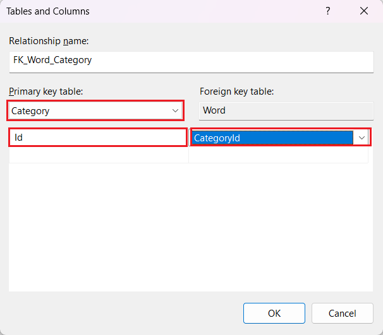Click the blank grid area below column rows
Viewport: 383px width, 335px height.
tap(190, 227)
